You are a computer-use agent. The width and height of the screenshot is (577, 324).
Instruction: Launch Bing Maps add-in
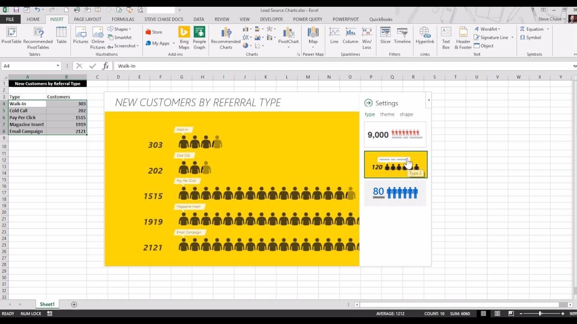[184, 37]
